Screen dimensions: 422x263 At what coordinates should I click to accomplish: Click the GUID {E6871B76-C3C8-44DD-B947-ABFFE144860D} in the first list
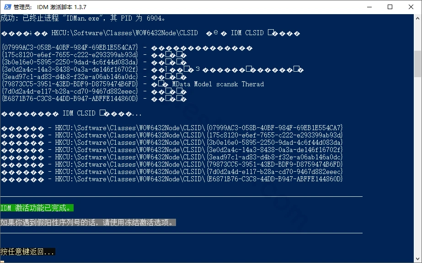70,99
